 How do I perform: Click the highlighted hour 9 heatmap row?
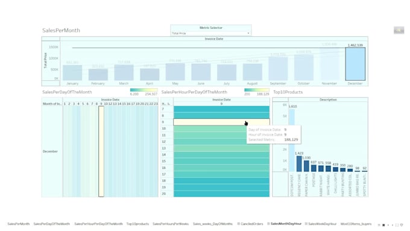coord(221,122)
